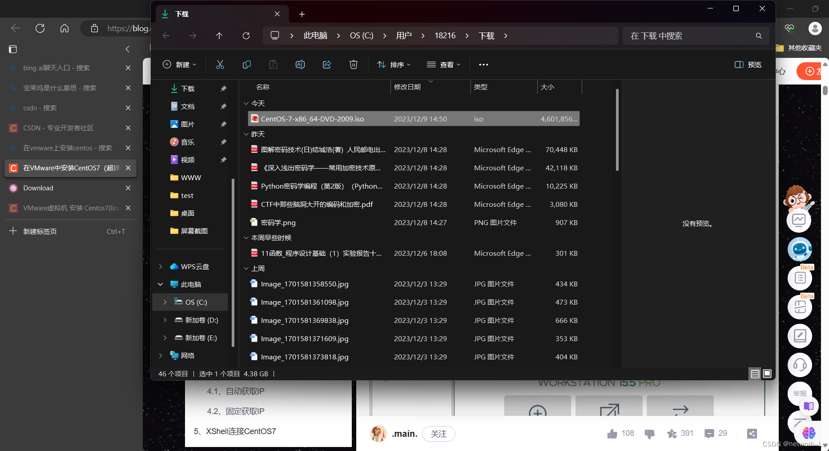Sort by the 修改日期 column header
The image size is (829, 451).
coord(430,87)
